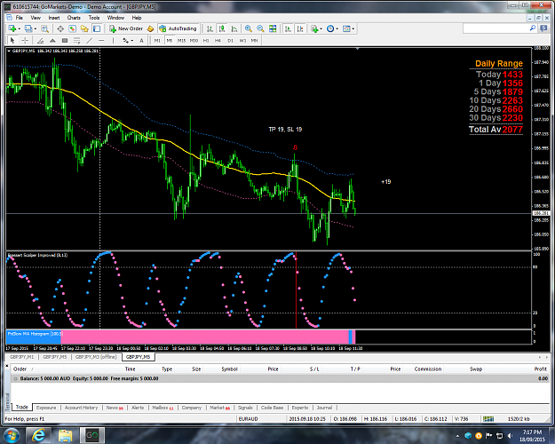Expand the New Chart dropdown arrow
Image resolution: width=555 pixels, height=444 pixels.
(x=20, y=29)
